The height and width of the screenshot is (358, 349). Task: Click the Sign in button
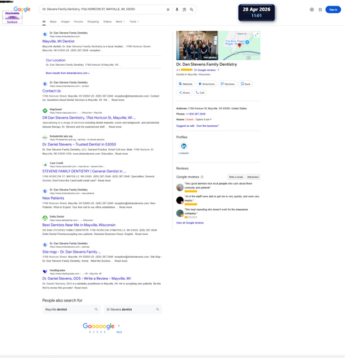pyautogui.click(x=333, y=9)
